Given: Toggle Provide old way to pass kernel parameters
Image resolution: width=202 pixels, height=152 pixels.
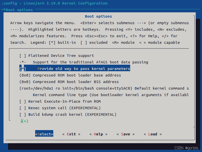Looking at the screenshot, I should pos(75,69).
